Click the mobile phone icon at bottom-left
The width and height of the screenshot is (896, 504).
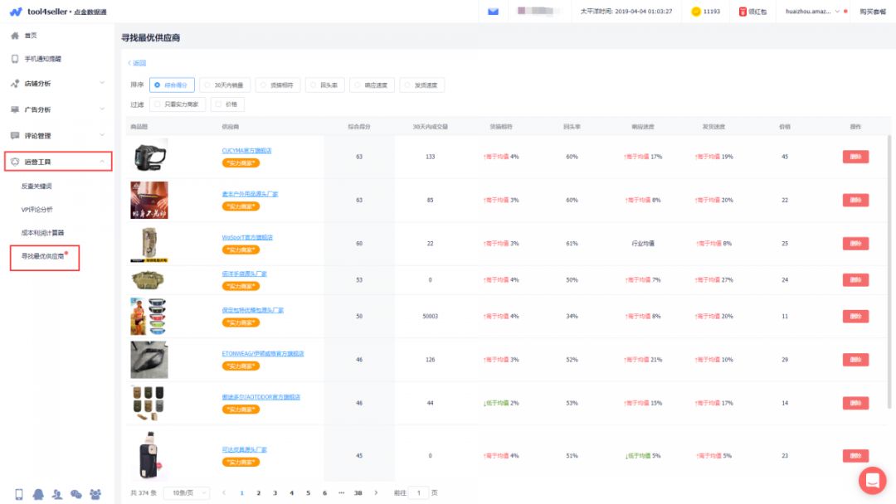point(19,494)
